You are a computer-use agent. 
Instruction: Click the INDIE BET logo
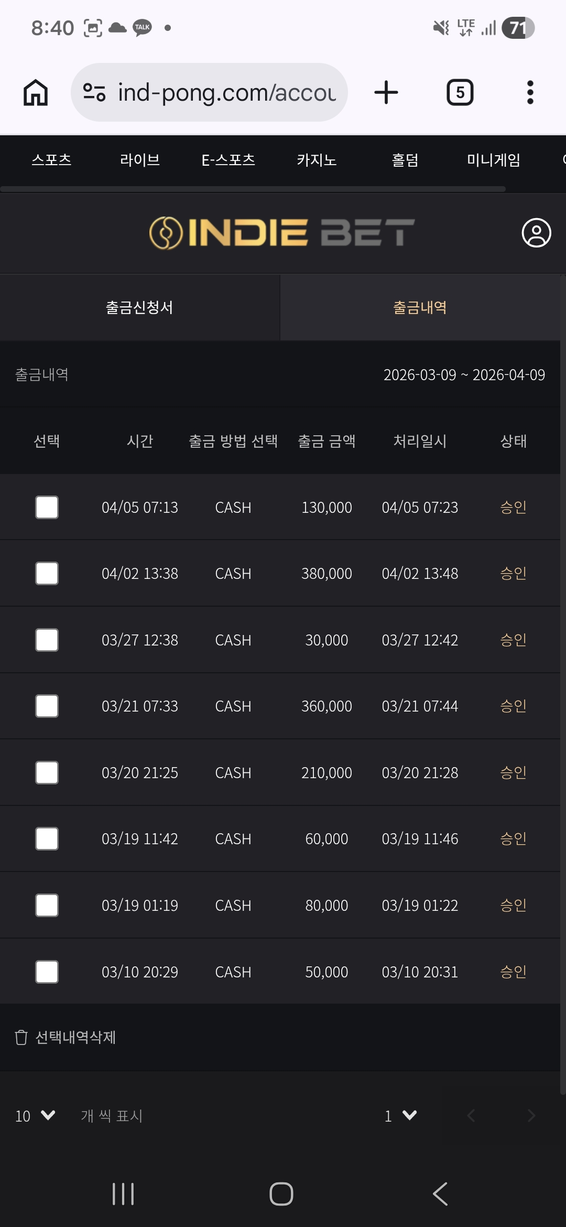tap(282, 233)
